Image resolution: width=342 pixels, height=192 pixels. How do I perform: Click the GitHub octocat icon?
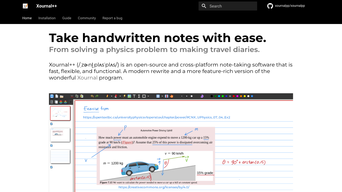(x=270, y=6)
